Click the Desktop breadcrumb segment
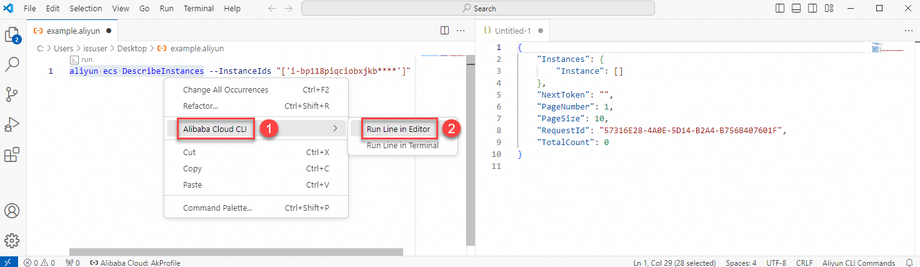The height and width of the screenshot is (267, 920). click(132, 48)
